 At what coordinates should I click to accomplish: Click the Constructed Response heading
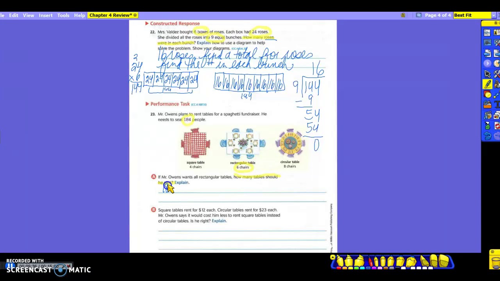tap(175, 23)
